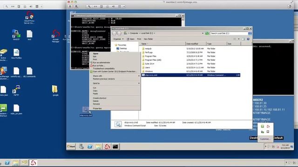Select stop-svcs.cmd row in Explorer list
The image size is (298, 167).
pos(191,75)
